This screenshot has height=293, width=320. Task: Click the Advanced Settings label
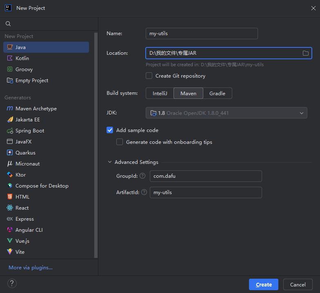(x=136, y=162)
